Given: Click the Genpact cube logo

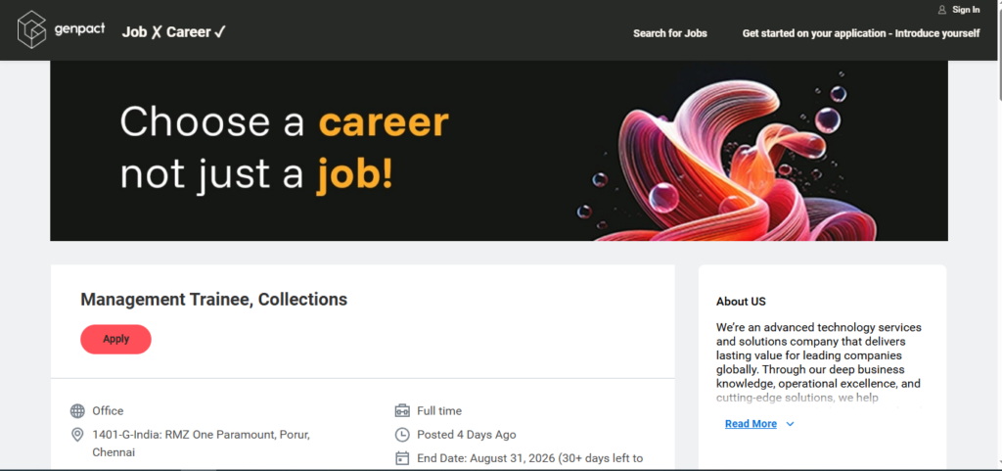Looking at the screenshot, I should tap(32, 29).
